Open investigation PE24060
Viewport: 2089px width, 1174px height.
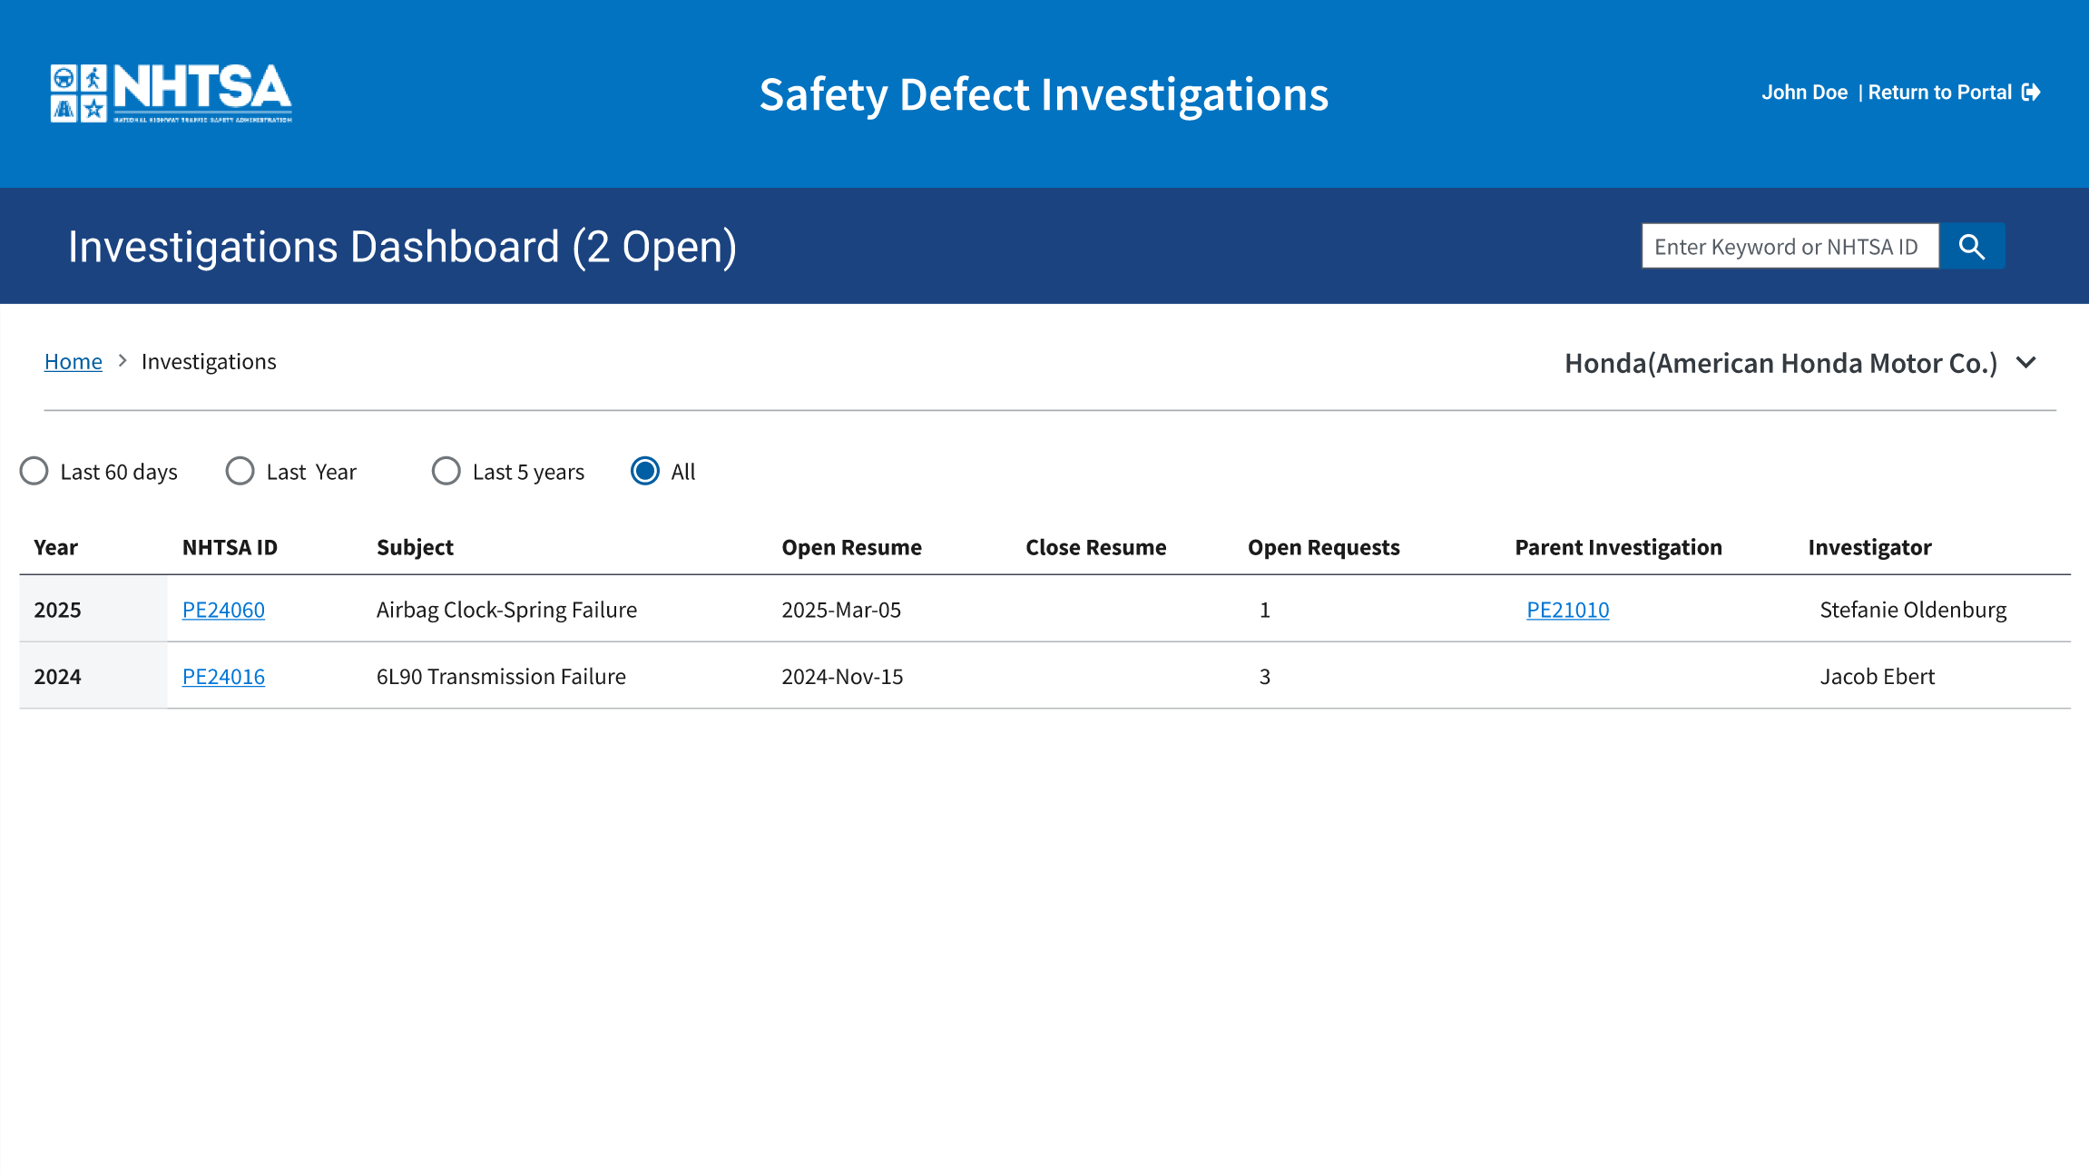click(x=223, y=610)
